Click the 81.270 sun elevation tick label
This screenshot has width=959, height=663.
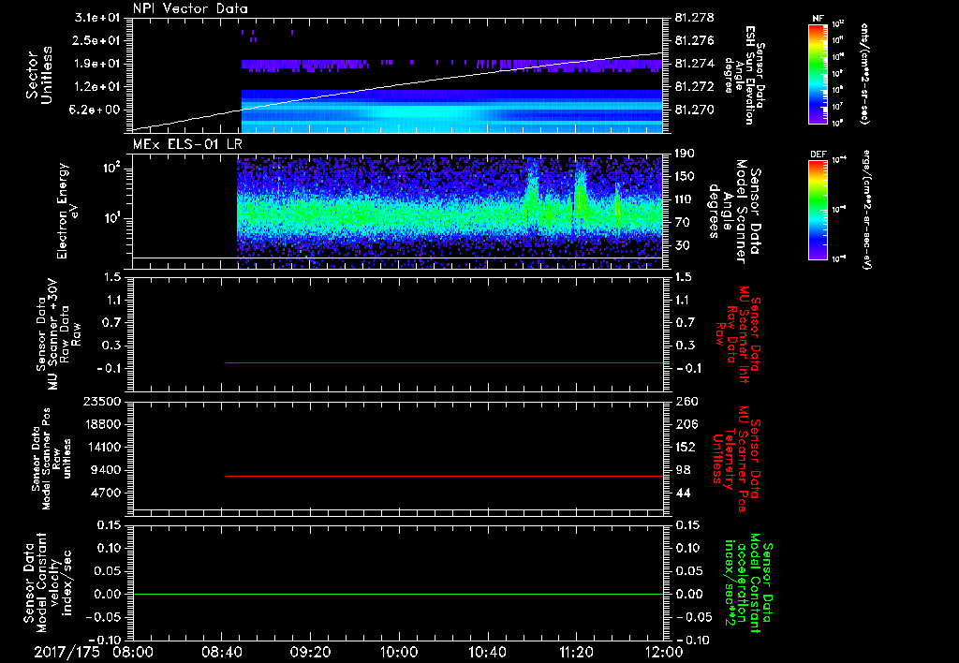pos(694,110)
